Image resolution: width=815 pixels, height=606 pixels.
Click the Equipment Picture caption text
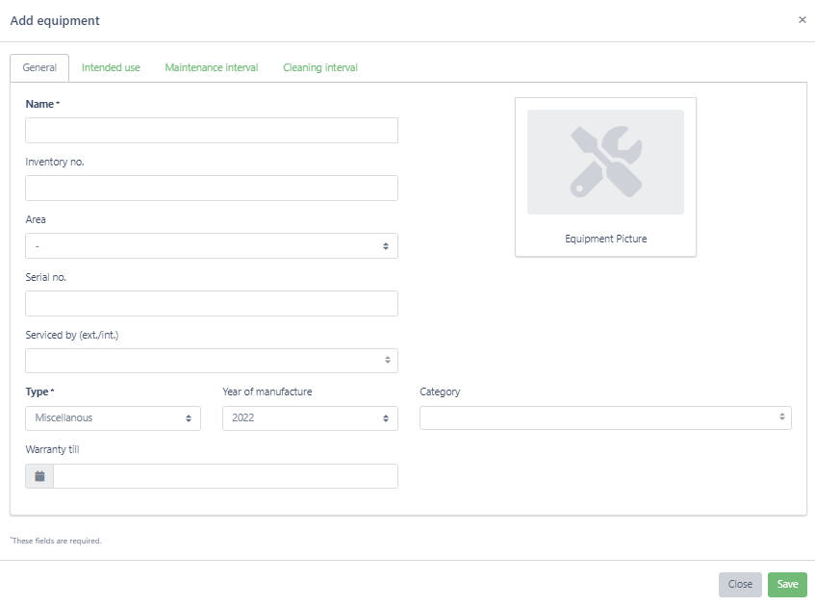[605, 239]
